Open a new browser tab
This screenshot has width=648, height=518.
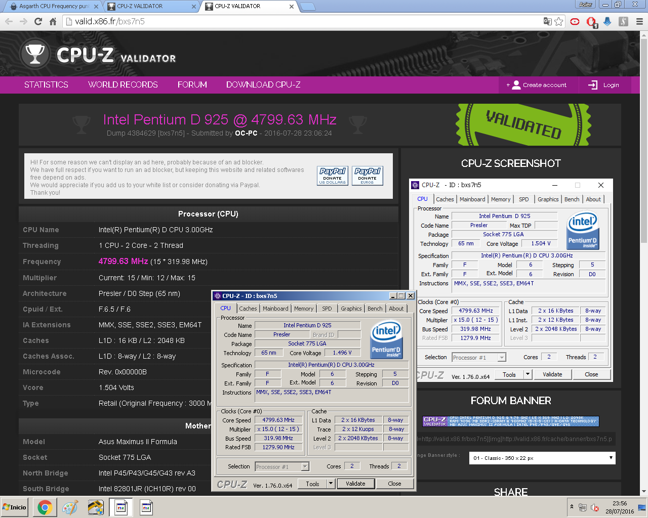308,7
